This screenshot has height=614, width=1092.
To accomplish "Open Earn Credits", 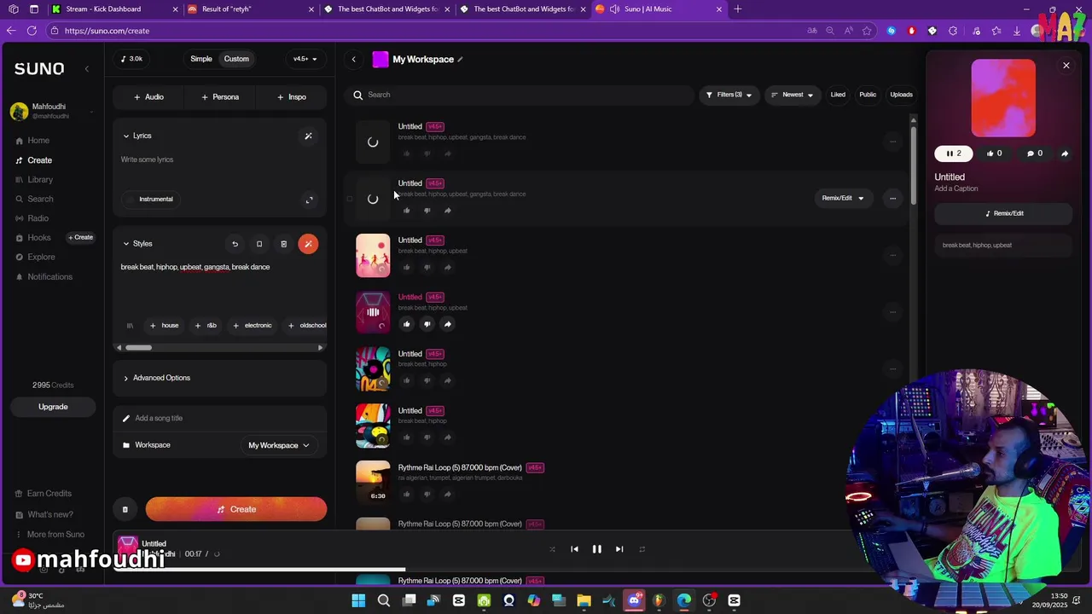I will [43, 494].
